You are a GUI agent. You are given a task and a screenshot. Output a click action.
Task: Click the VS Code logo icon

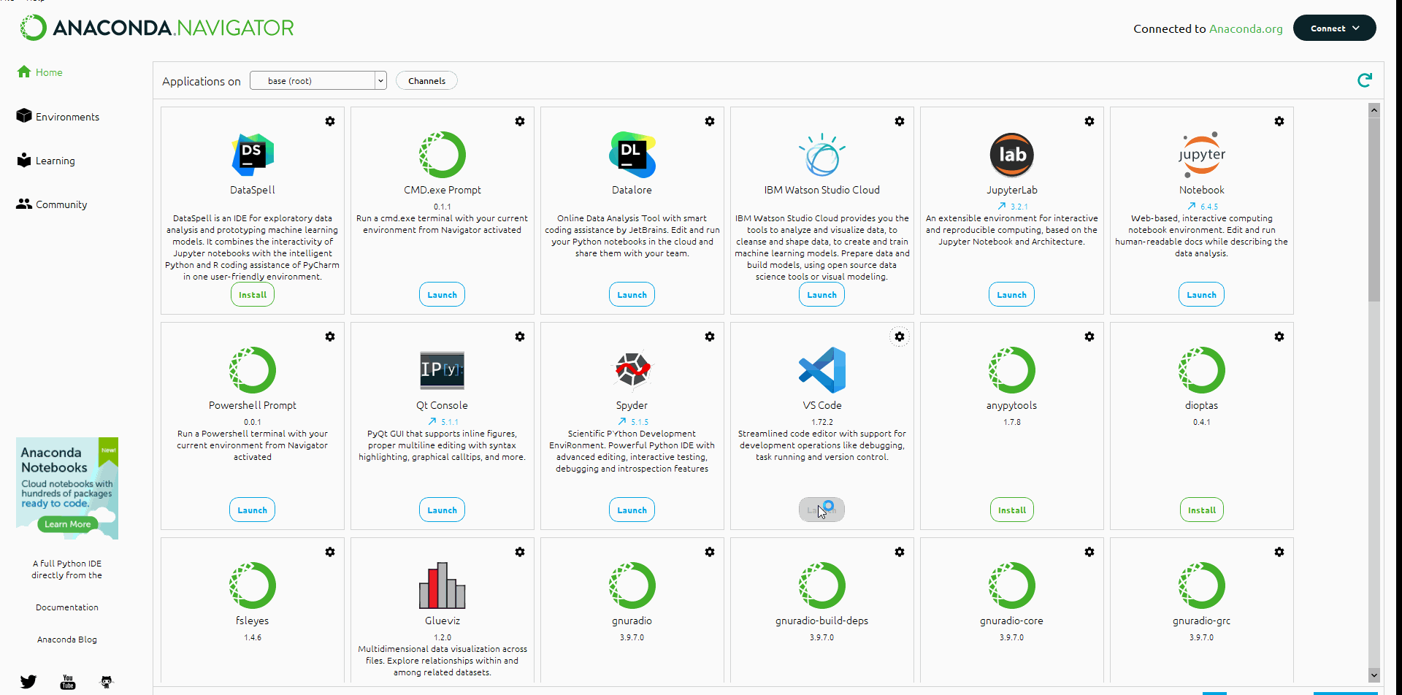pos(822,370)
